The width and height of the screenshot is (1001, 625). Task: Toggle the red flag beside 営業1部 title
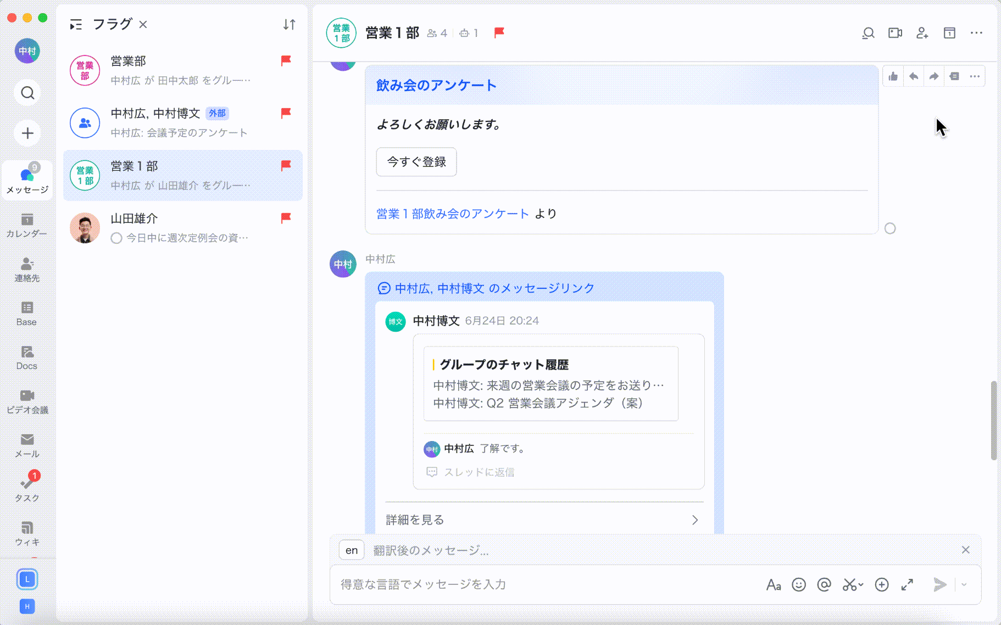pyautogui.click(x=499, y=33)
